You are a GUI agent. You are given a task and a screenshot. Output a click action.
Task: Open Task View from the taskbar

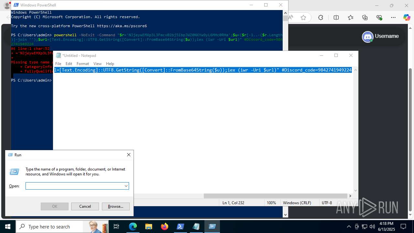point(116,227)
